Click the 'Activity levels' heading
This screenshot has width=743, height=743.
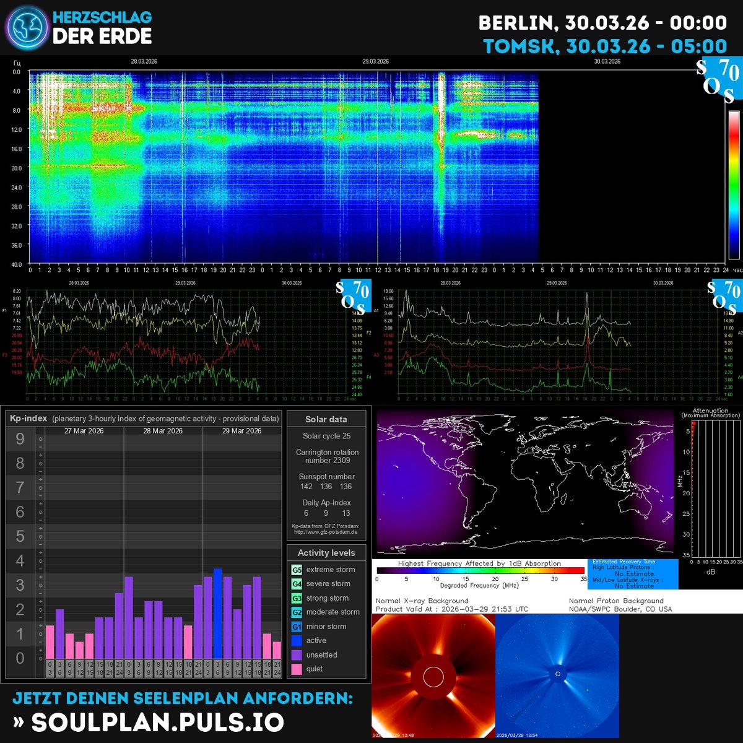326,553
